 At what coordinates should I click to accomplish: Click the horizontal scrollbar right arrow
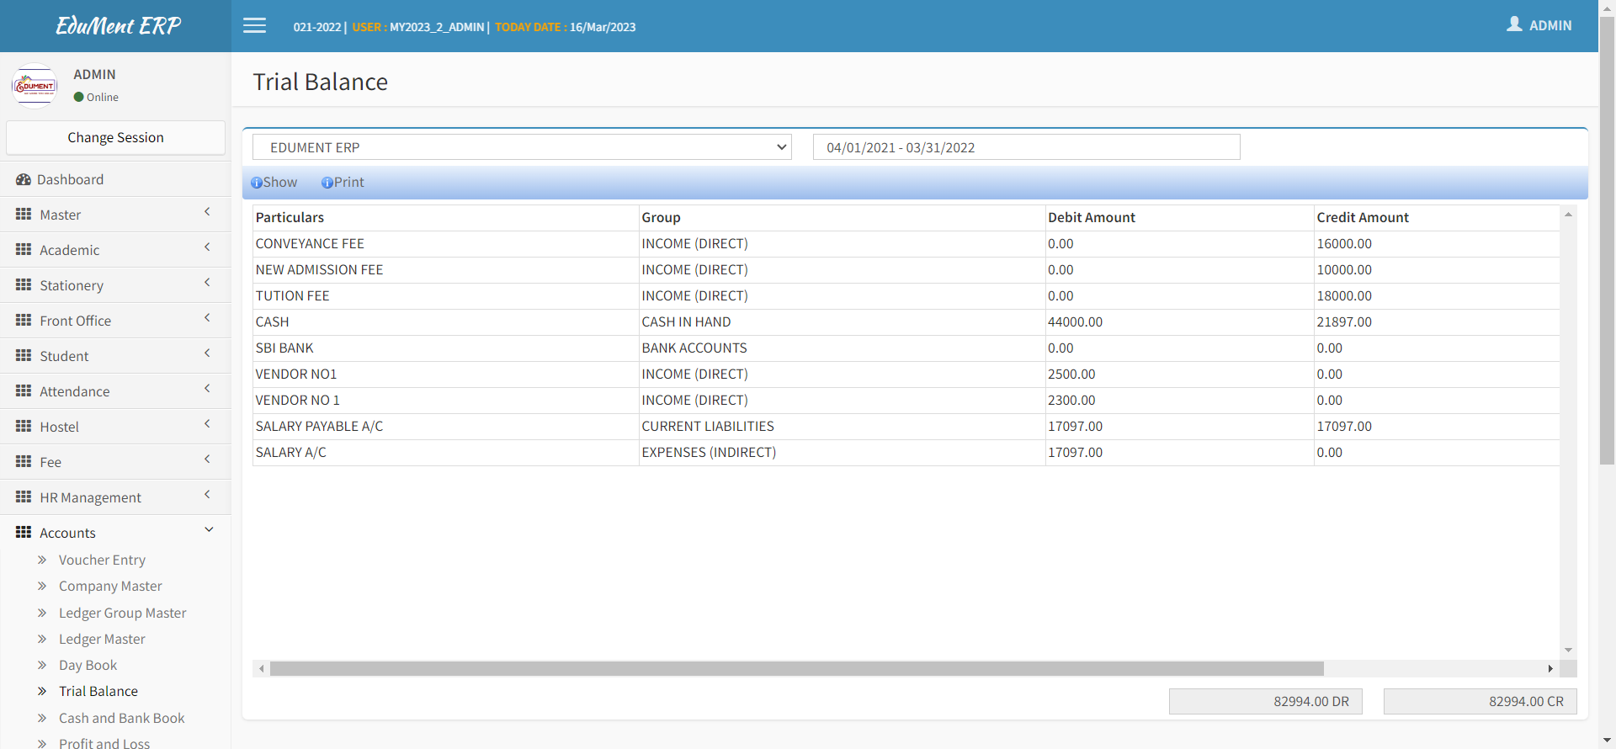coord(1550,669)
